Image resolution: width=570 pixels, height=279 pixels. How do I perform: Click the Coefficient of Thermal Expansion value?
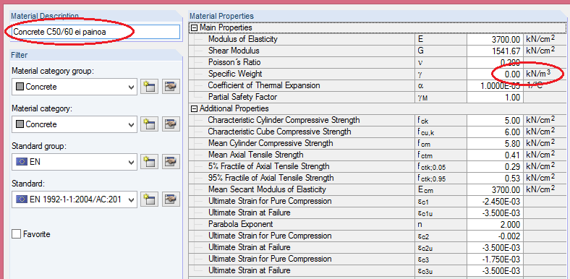(x=495, y=86)
